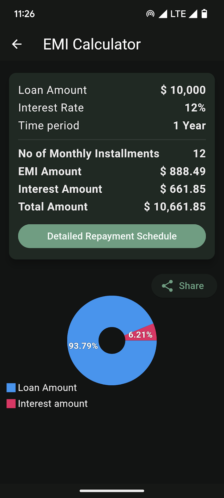Select the Interest amount legend label

tap(53, 404)
